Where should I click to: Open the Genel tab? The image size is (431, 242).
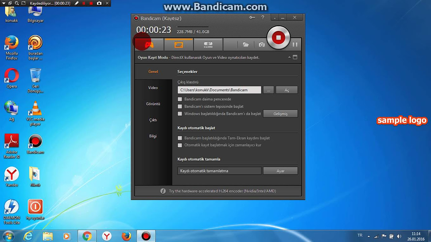tap(153, 72)
